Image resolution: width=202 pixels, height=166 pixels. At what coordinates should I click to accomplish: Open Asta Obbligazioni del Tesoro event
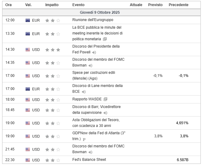[x=96, y=123]
